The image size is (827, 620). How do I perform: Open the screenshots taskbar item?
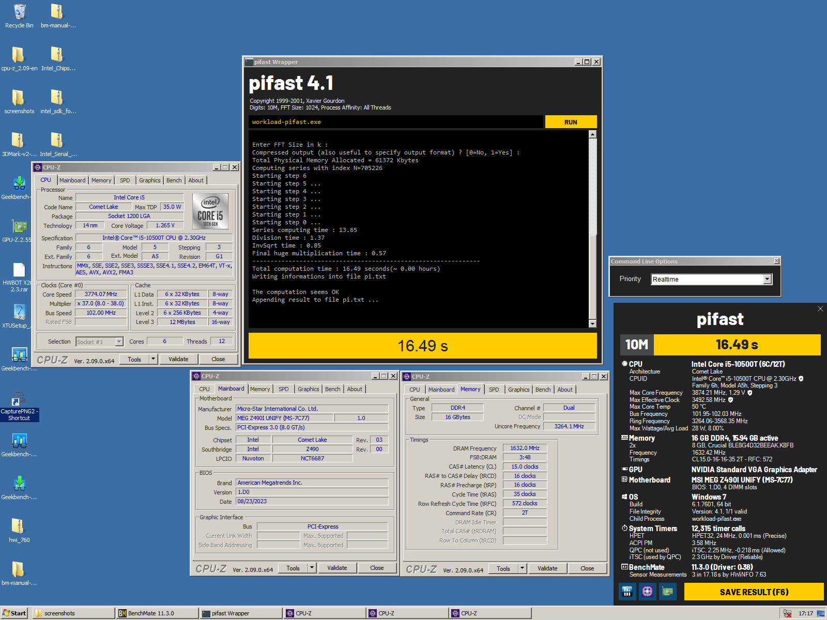coord(74,613)
